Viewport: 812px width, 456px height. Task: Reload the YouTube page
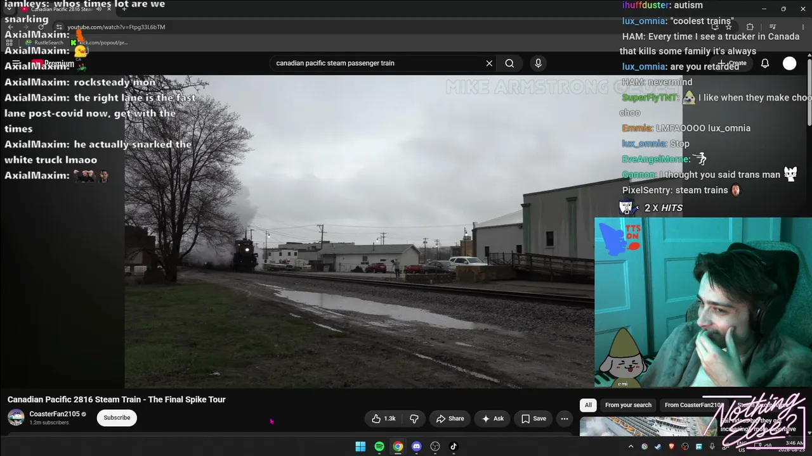pyautogui.click(x=41, y=27)
